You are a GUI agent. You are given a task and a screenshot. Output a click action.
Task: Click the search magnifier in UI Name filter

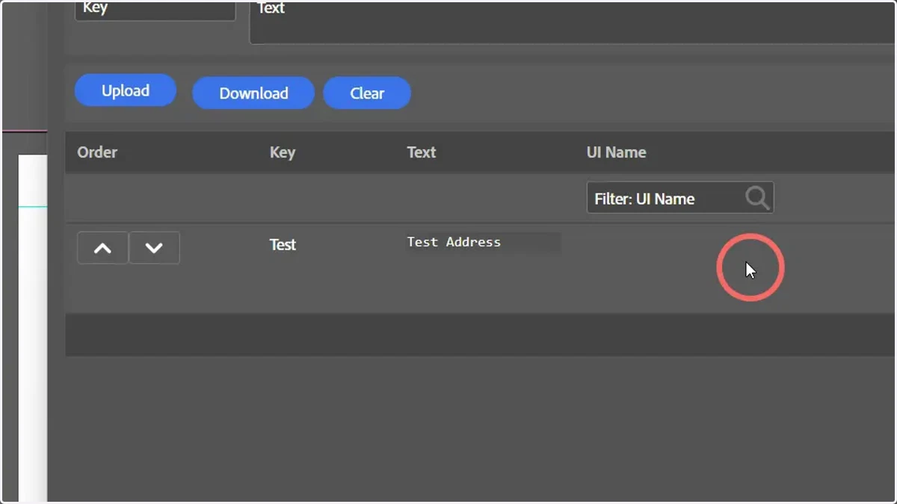tap(757, 198)
